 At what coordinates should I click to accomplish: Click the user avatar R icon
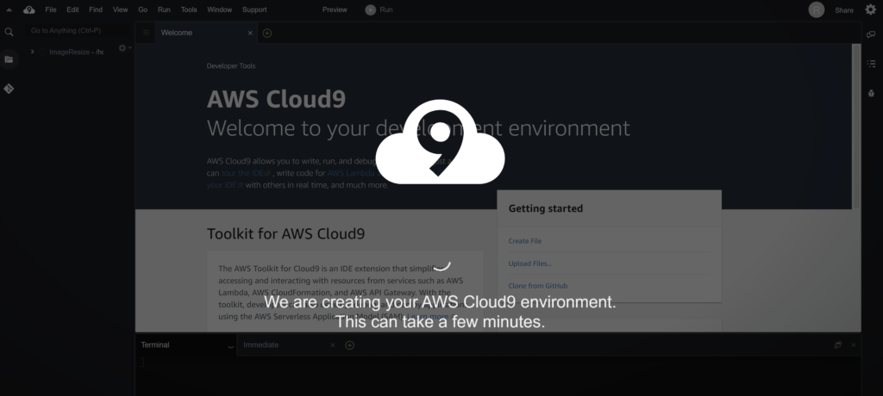(816, 9)
